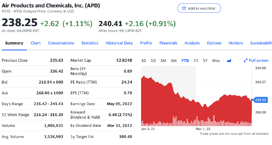Click the Full screen expand arrows icon

246,61
